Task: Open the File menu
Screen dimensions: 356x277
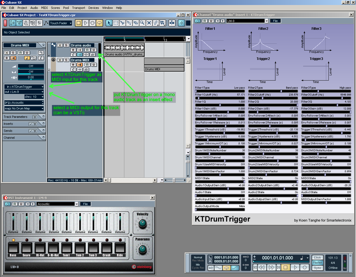Action: click(x=4, y=8)
